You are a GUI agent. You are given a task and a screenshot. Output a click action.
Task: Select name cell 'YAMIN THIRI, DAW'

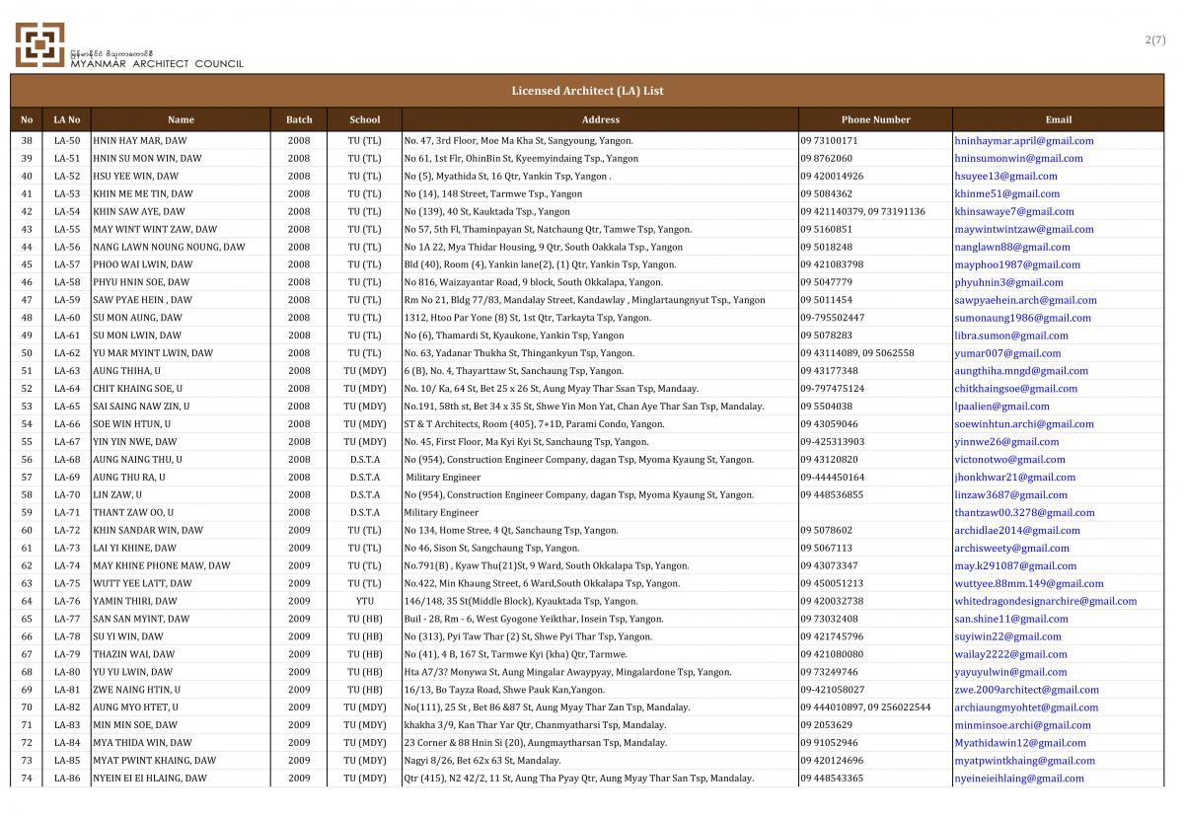182,602
